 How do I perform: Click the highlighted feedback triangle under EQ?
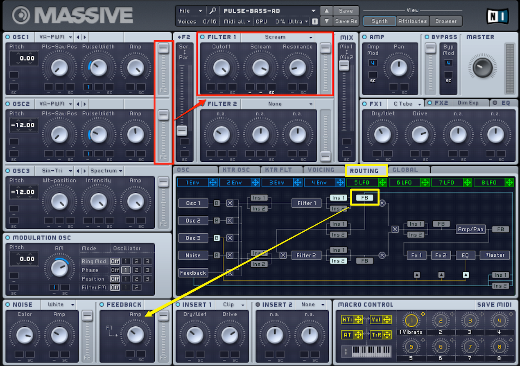(x=466, y=275)
